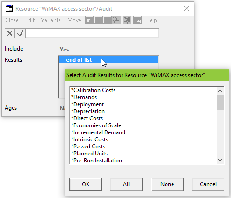The height and width of the screenshot is (198, 231).
Task: Click the cancel X icon beside the input bar
Action: (10, 33)
